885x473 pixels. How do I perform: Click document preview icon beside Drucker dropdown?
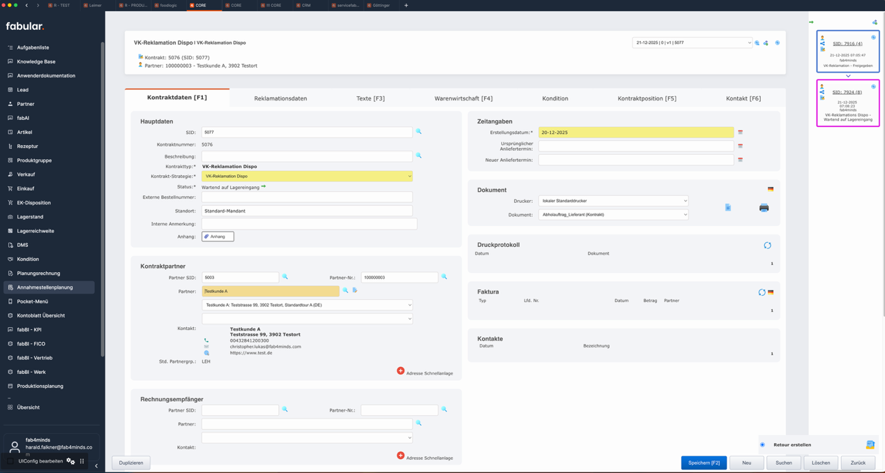[727, 208]
